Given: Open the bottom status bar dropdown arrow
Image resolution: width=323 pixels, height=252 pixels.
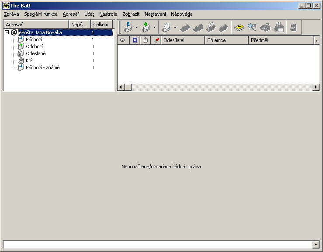Looking at the screenshot, I should pos(316,245).
